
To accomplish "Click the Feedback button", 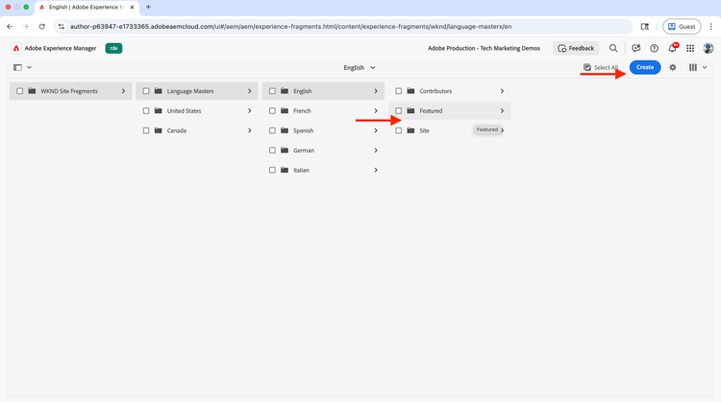I will point(576,48).
